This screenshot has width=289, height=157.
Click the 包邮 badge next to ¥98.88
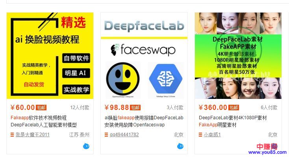pos(135,108)
